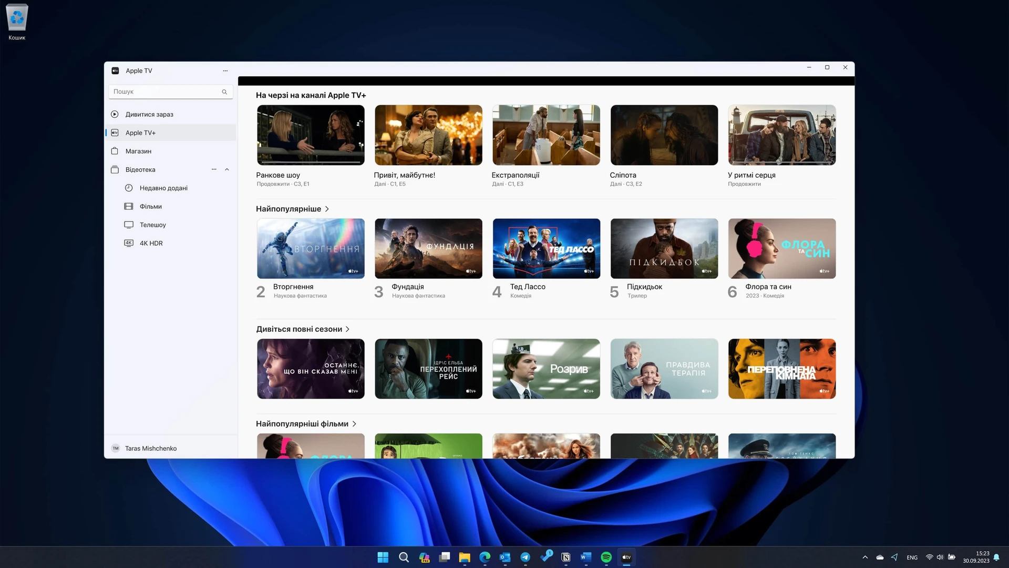Open Вторгнення poster in top chart
The width and height of the screenshot is (1009, 568).
point(311,248)
